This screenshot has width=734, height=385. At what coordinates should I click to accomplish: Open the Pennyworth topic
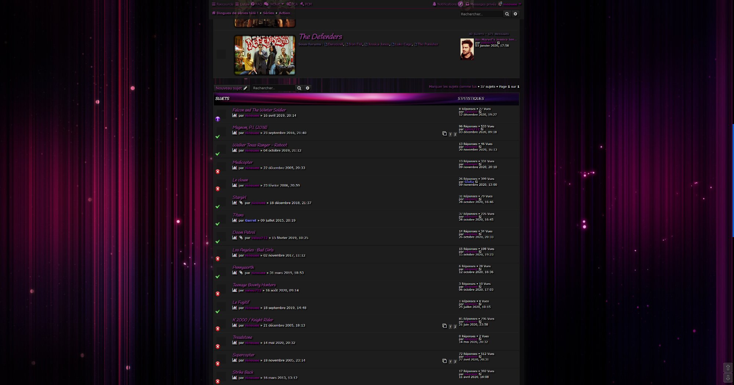[x=243, y=267]
